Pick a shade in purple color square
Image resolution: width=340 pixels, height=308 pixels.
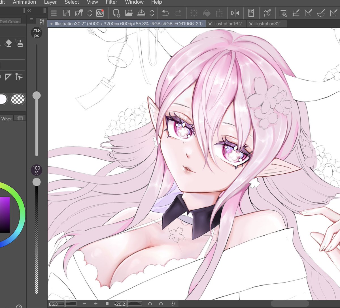point(5,215)
